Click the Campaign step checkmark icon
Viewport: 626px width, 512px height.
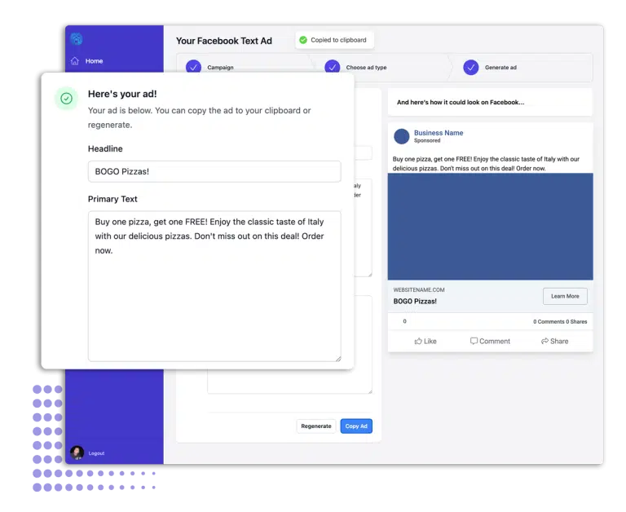point(193,67)
